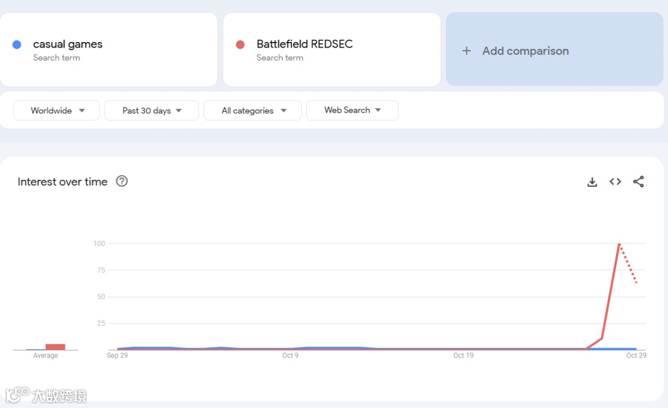This screenshot has height=408, width=668.
Task: Click the Oct 9 axis label
Action: click(x=290, y=355)
